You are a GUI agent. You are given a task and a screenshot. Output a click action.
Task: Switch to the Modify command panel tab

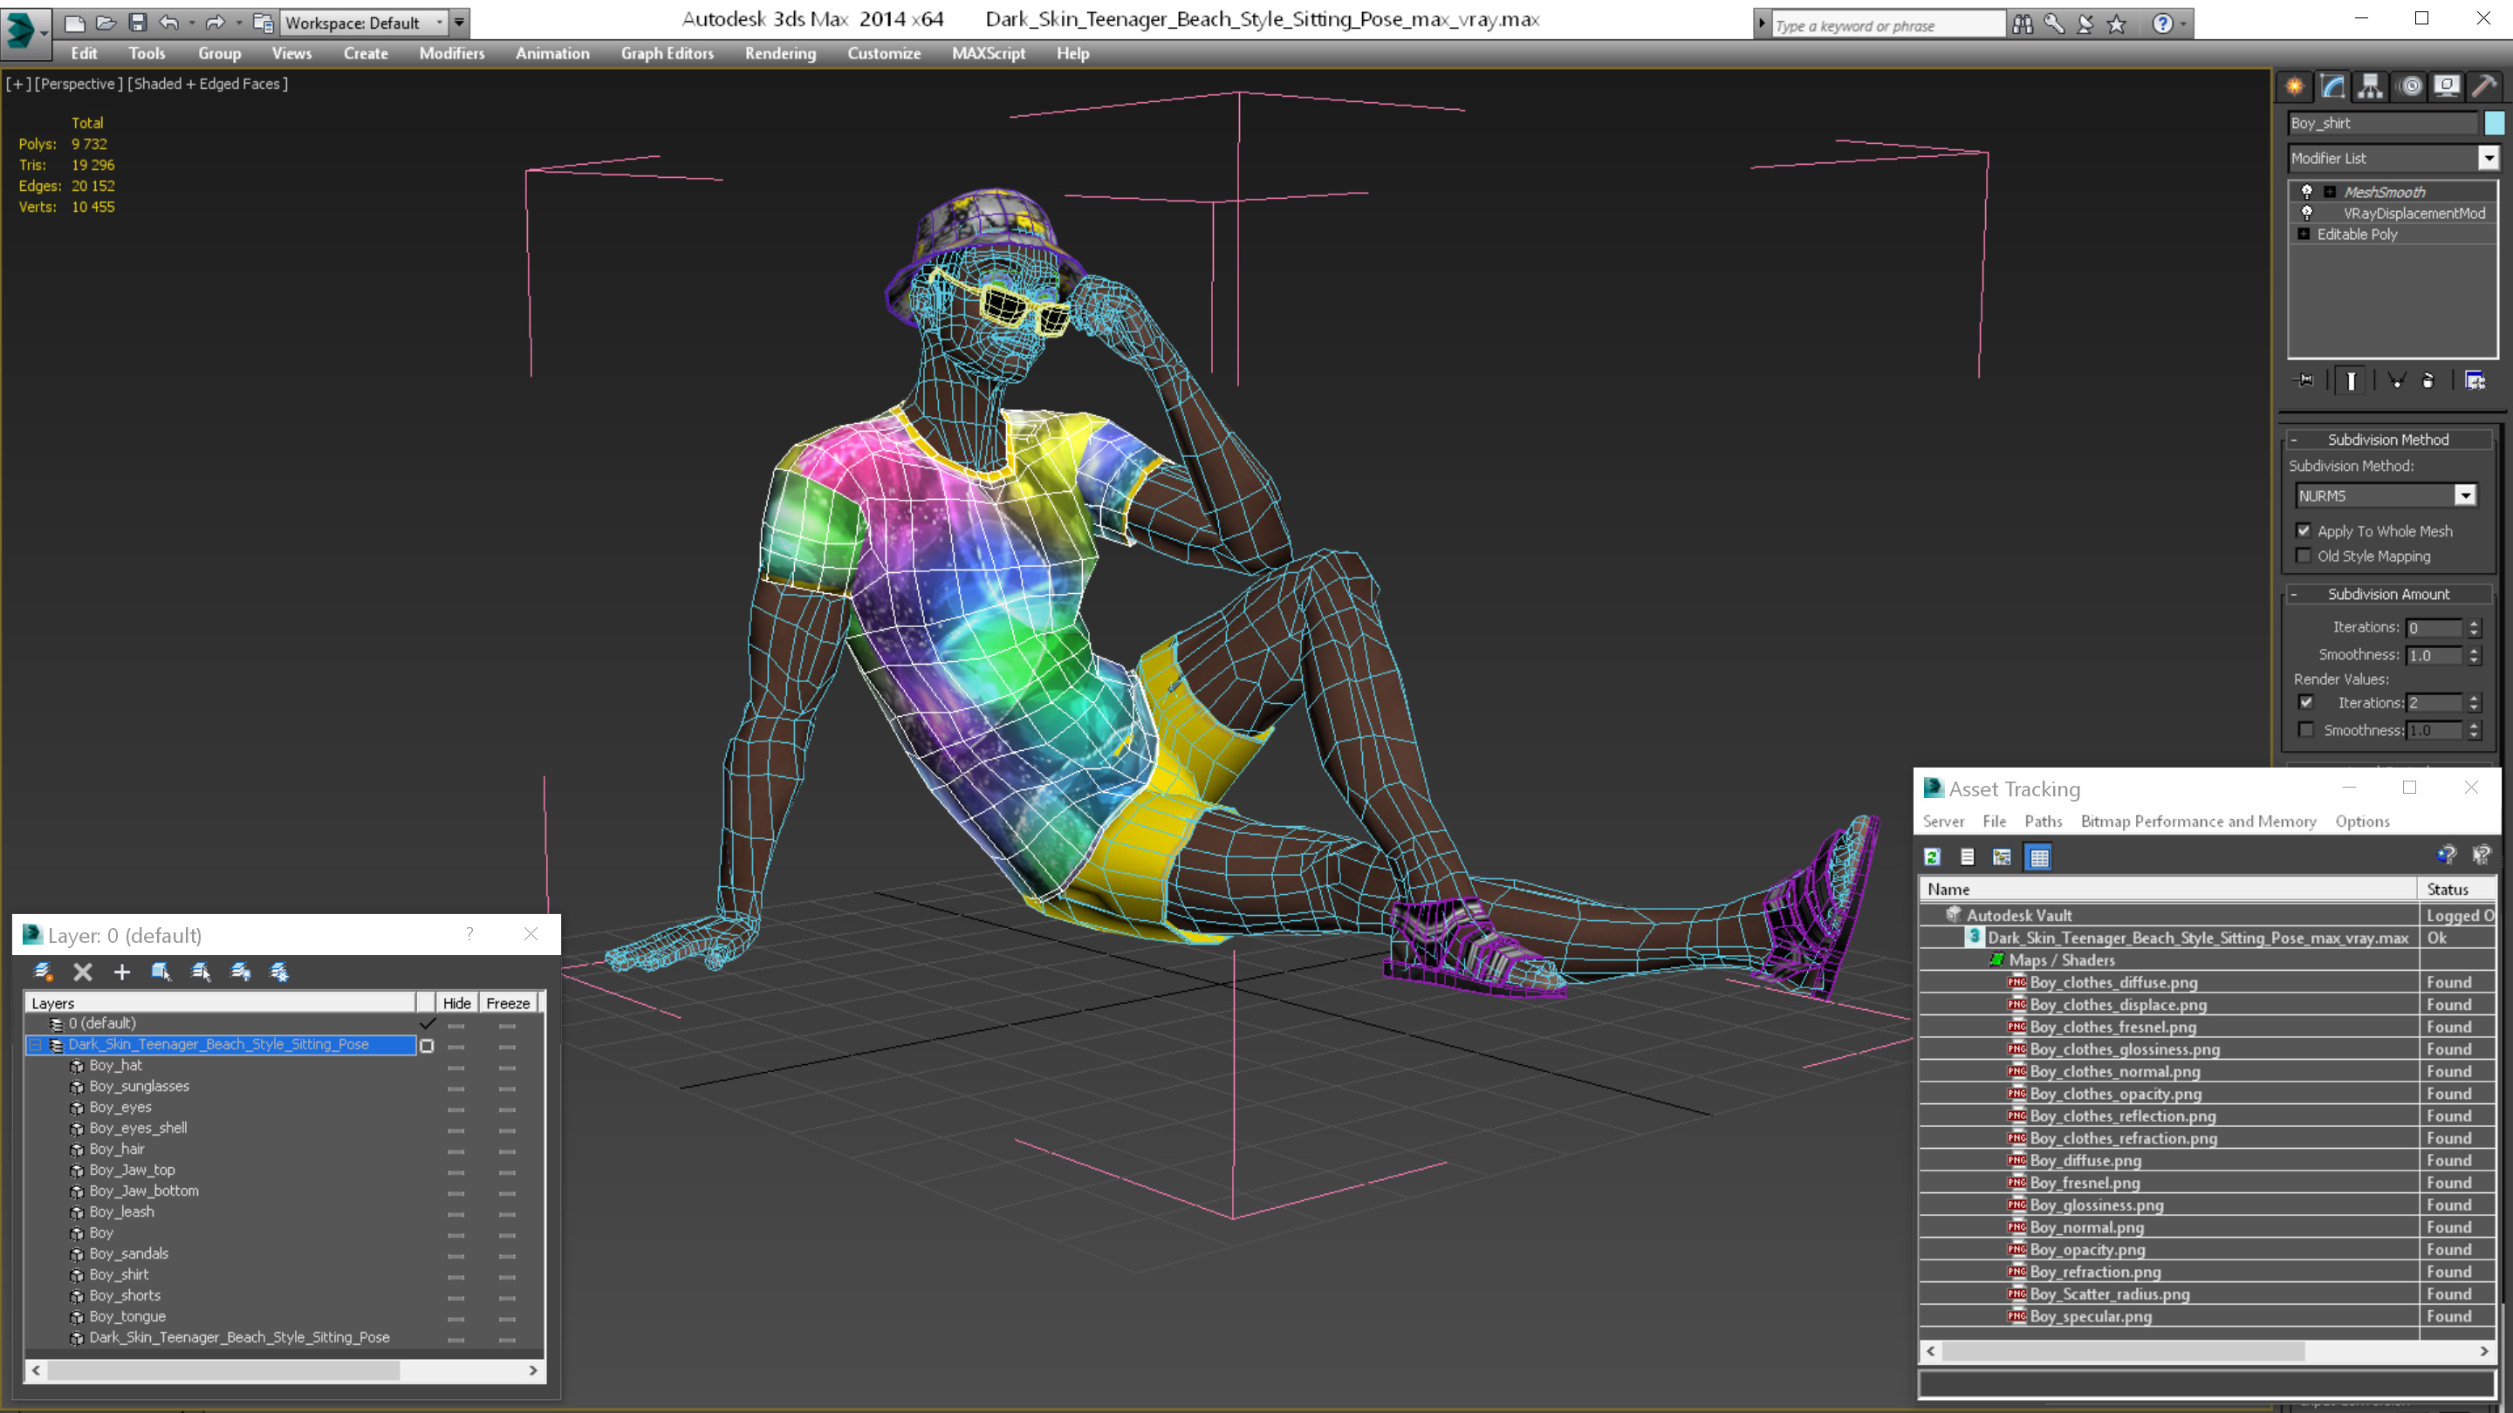2333,87
